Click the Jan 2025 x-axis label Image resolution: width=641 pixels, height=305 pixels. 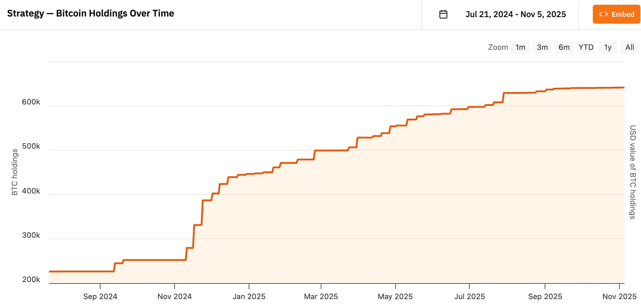tap(249, 296)
